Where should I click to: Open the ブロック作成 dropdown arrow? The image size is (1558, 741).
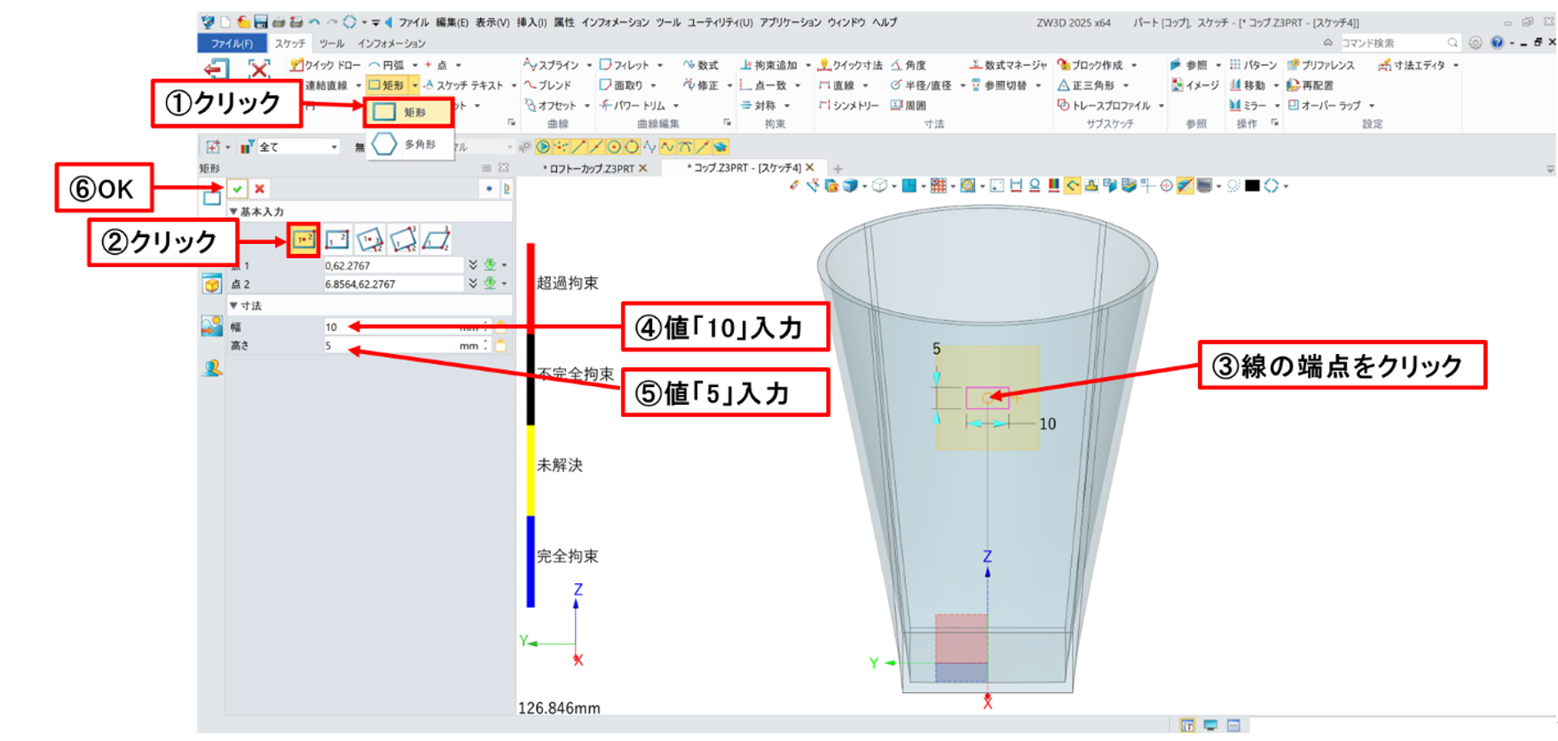pos(1134,65)
